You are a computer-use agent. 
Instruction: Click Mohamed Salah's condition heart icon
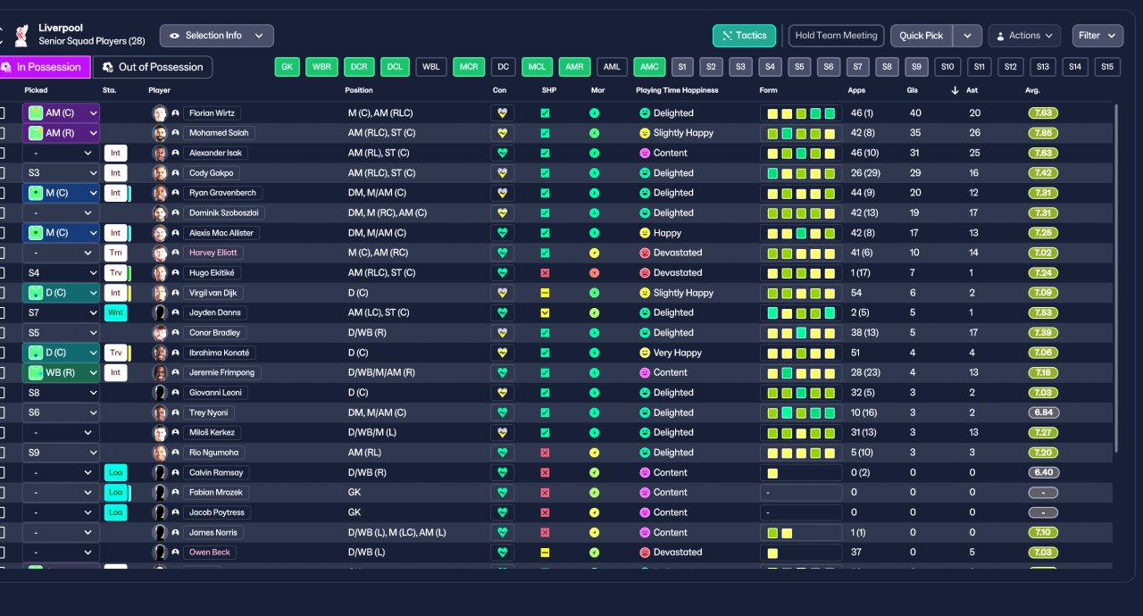[502, 133]
